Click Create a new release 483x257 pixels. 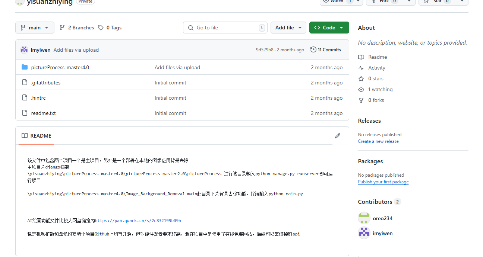tap(378, 141)
